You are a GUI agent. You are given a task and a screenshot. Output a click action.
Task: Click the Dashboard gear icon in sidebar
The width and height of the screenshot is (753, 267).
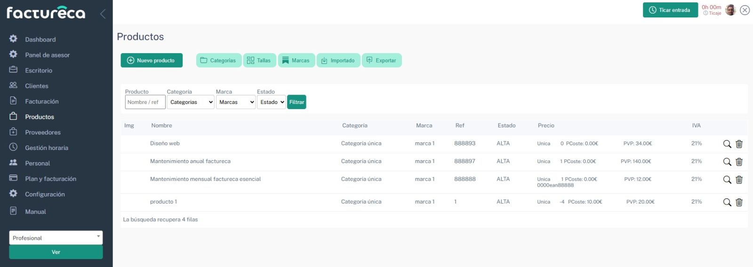pyautogui.click(x=13, y=39)
